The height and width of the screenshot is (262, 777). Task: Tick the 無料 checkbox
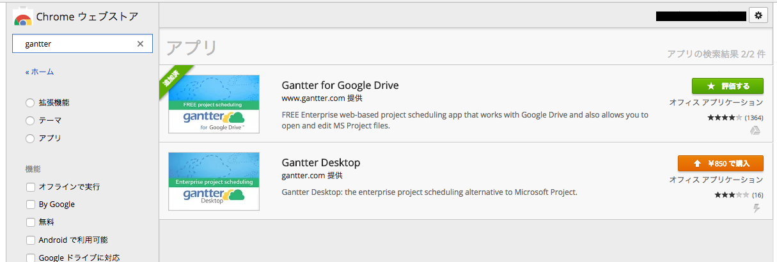click(30, 222)
